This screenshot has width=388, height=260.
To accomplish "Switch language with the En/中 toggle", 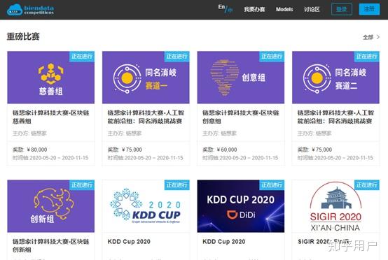I will [x=226, y=8].
